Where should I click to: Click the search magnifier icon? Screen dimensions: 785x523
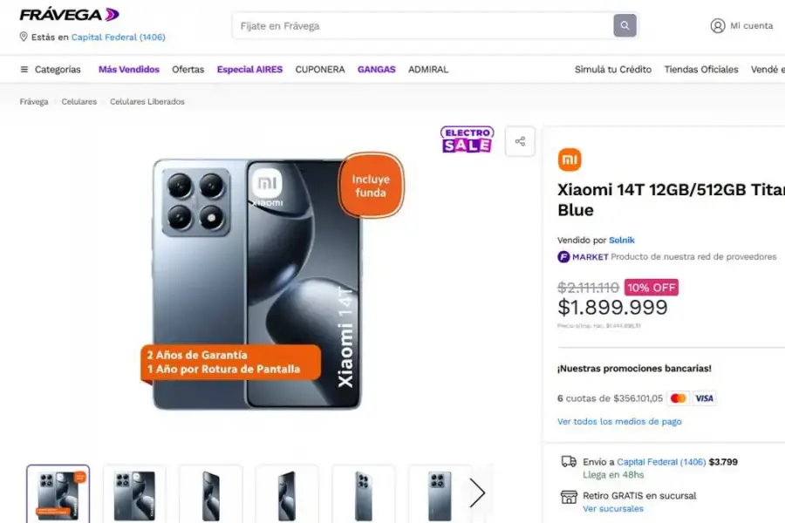625,25
